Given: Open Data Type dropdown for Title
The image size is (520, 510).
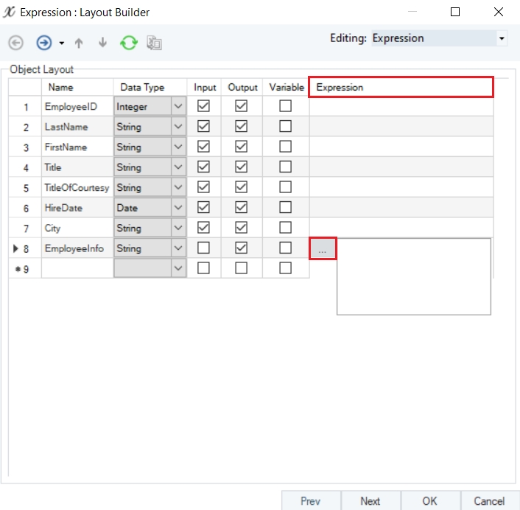Looking at the screenshot, I should click(178, 167).
